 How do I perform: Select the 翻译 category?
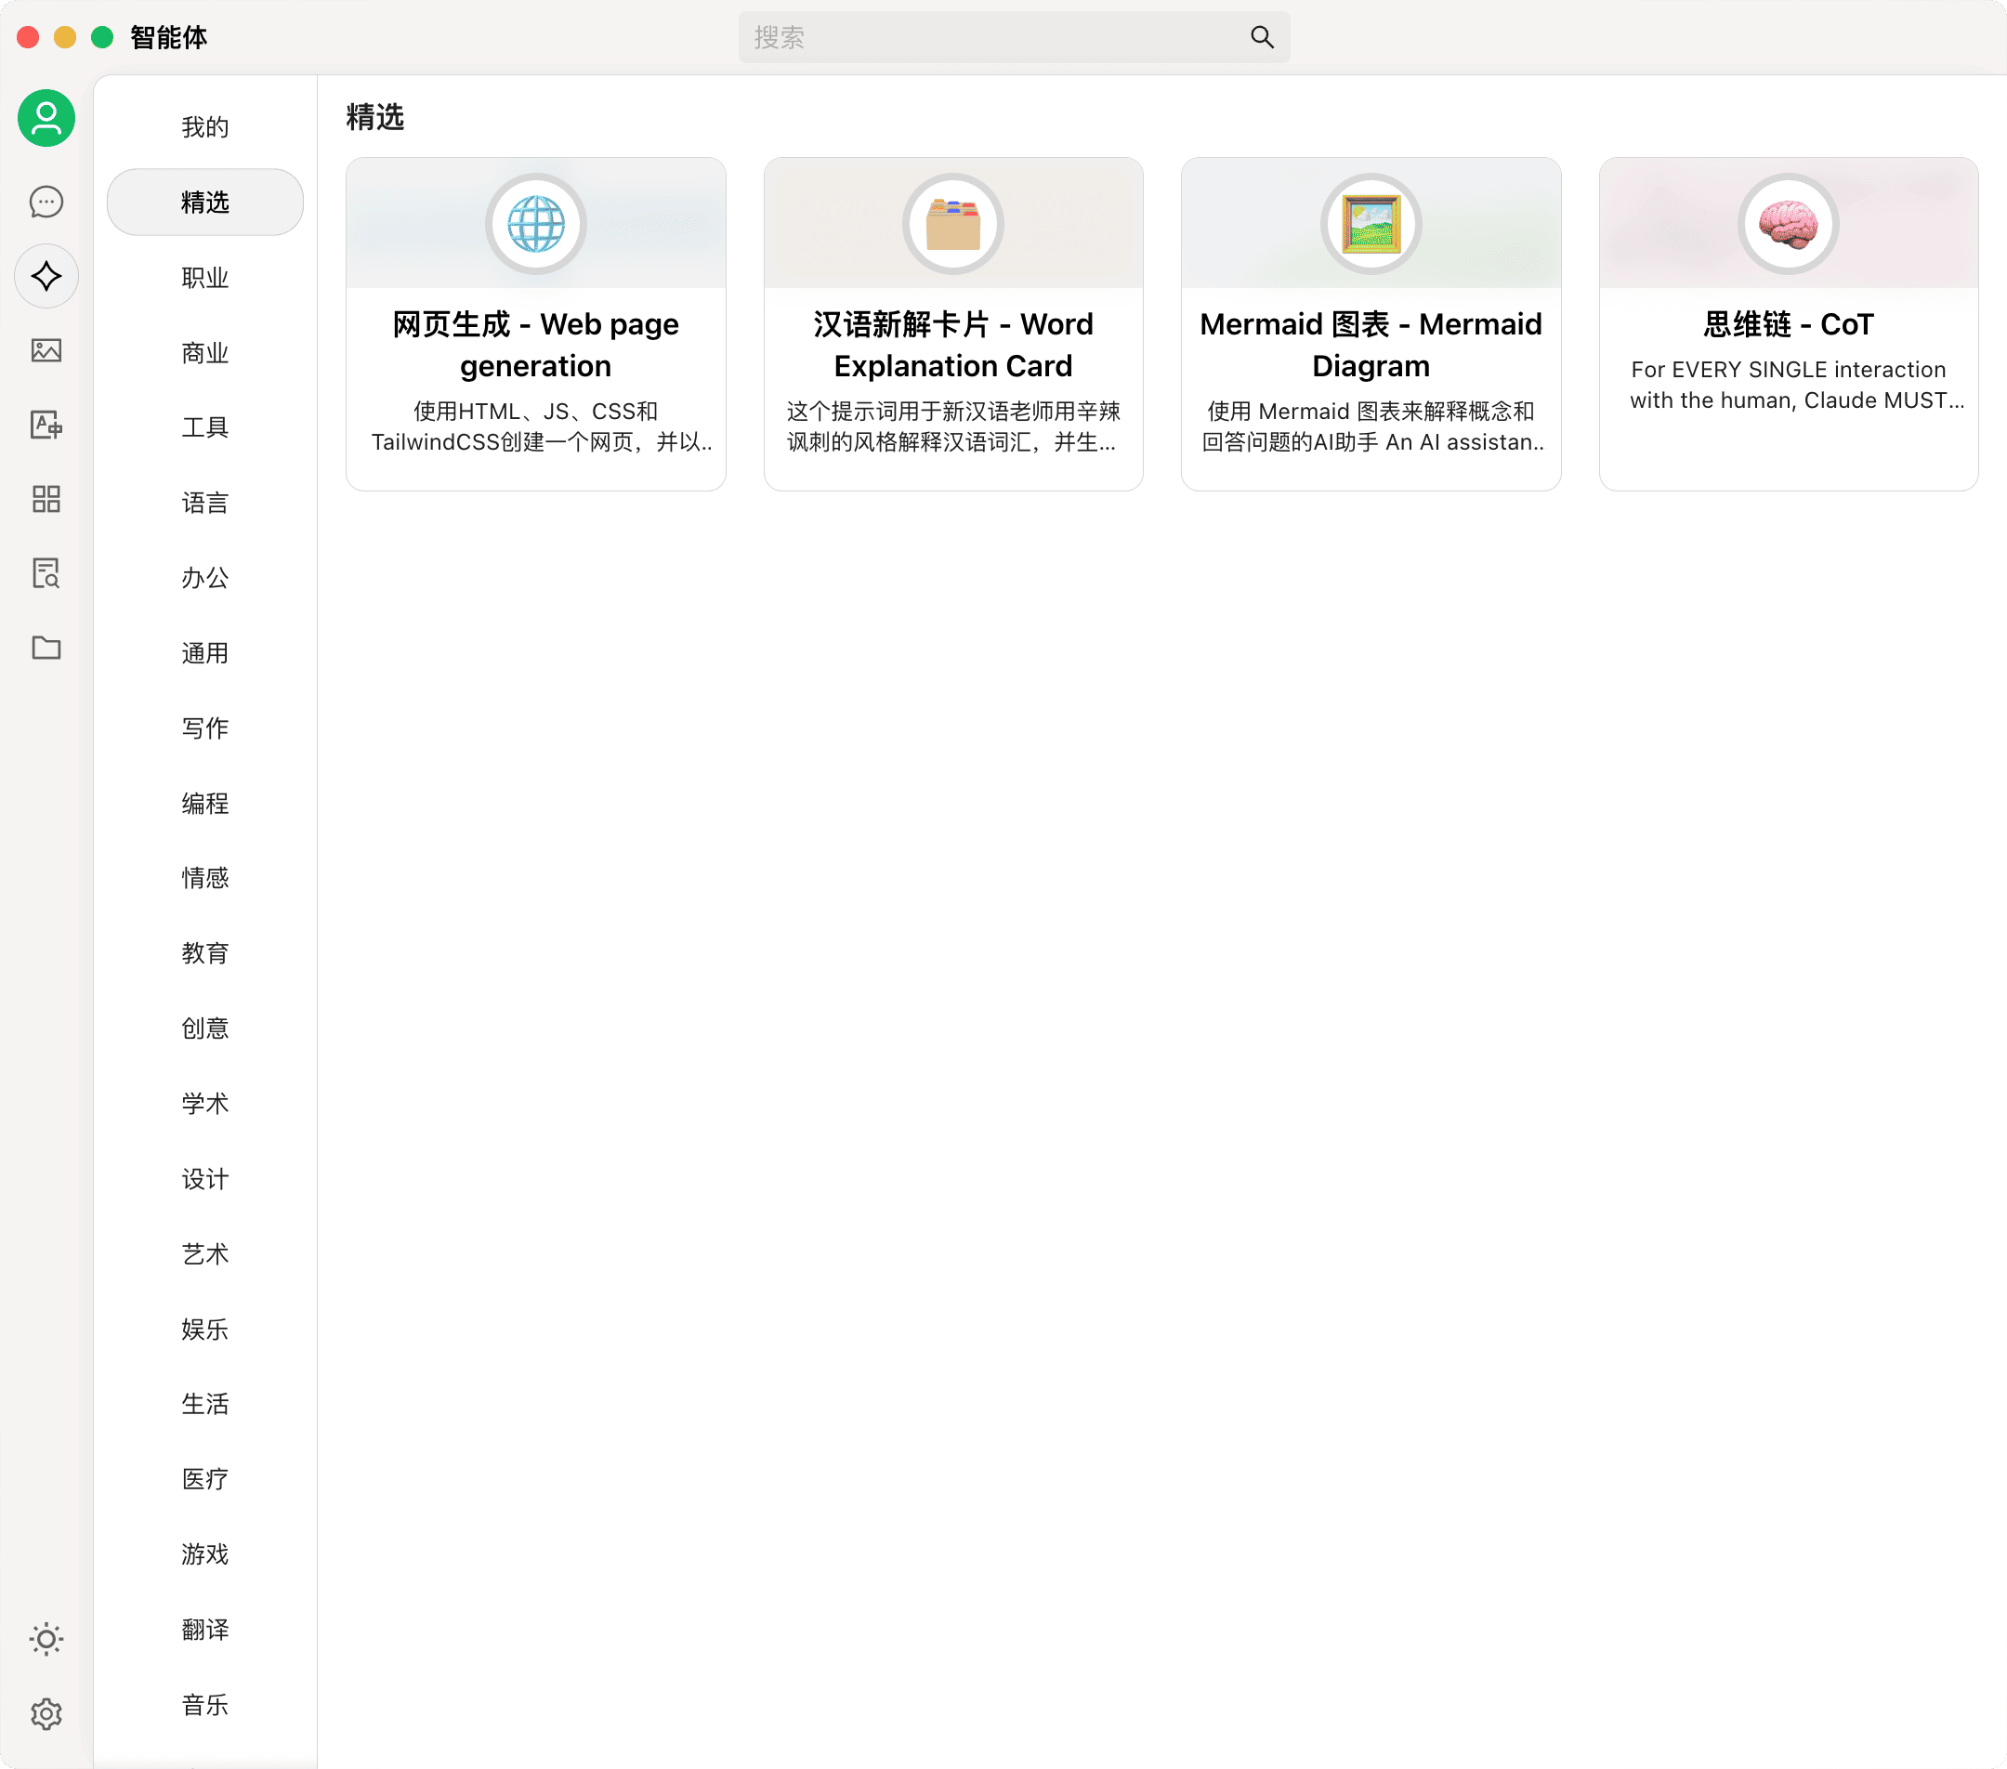click(x=204, y=1630)
